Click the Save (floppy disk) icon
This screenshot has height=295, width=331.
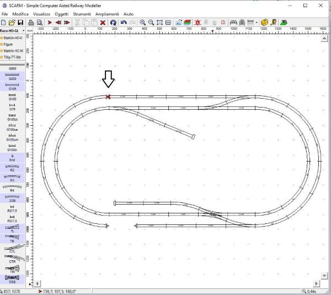click(20, 22)
